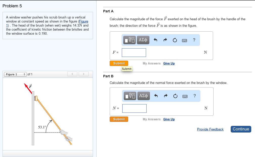Click the F answer input field
255x157 pixels.
pos(134,53)
